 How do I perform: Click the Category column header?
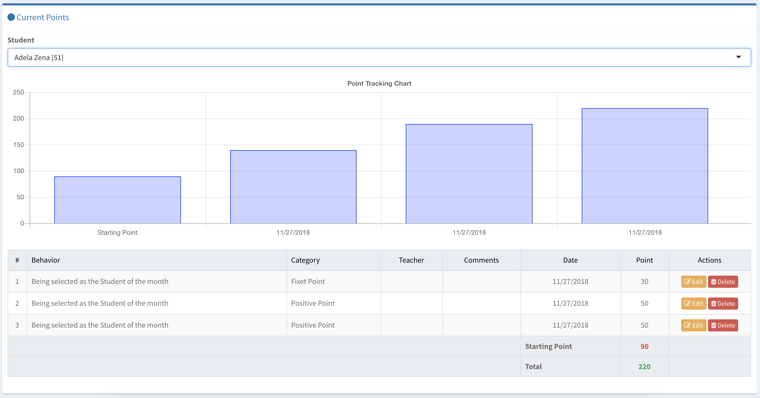[x=305, y=260]
